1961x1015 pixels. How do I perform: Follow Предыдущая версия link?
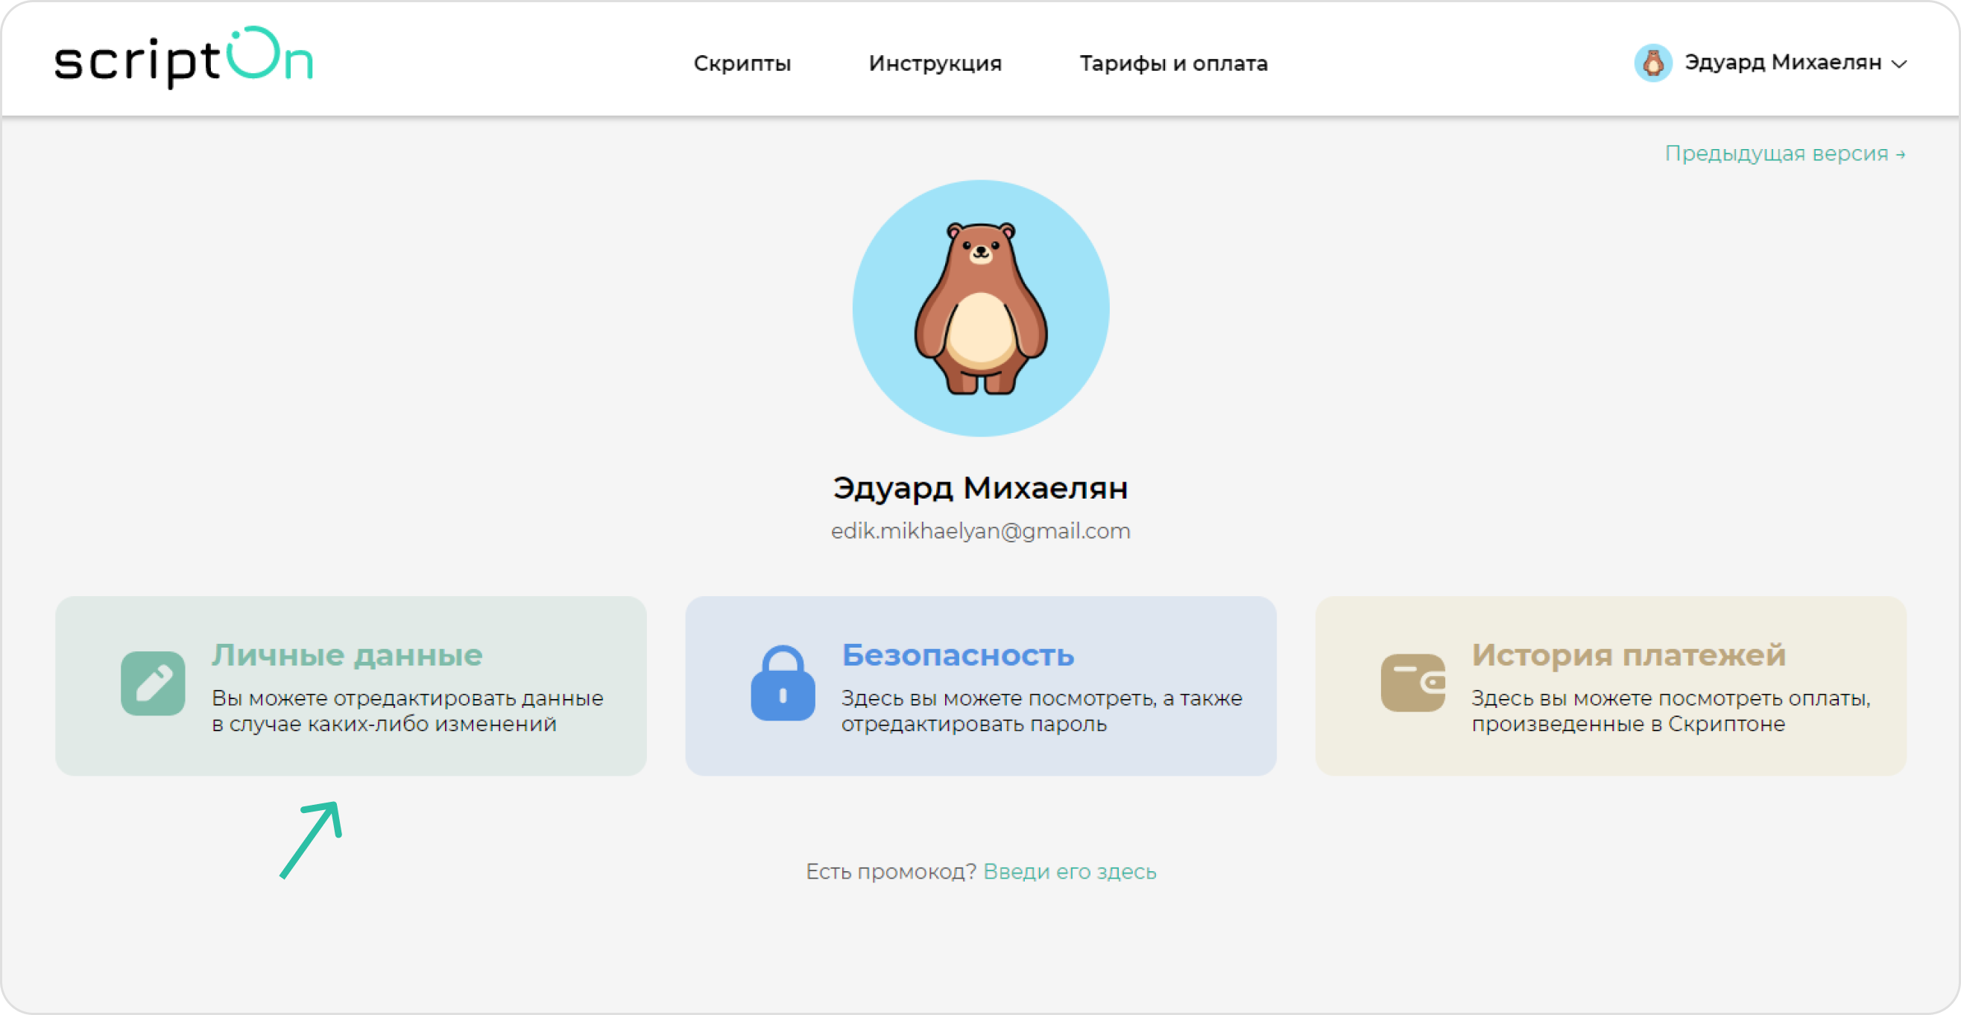[x=1784, y=154]
